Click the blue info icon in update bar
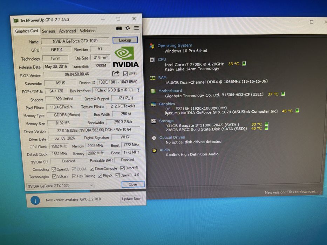Viewport: 327px width, 245px height. click(35, 201)
